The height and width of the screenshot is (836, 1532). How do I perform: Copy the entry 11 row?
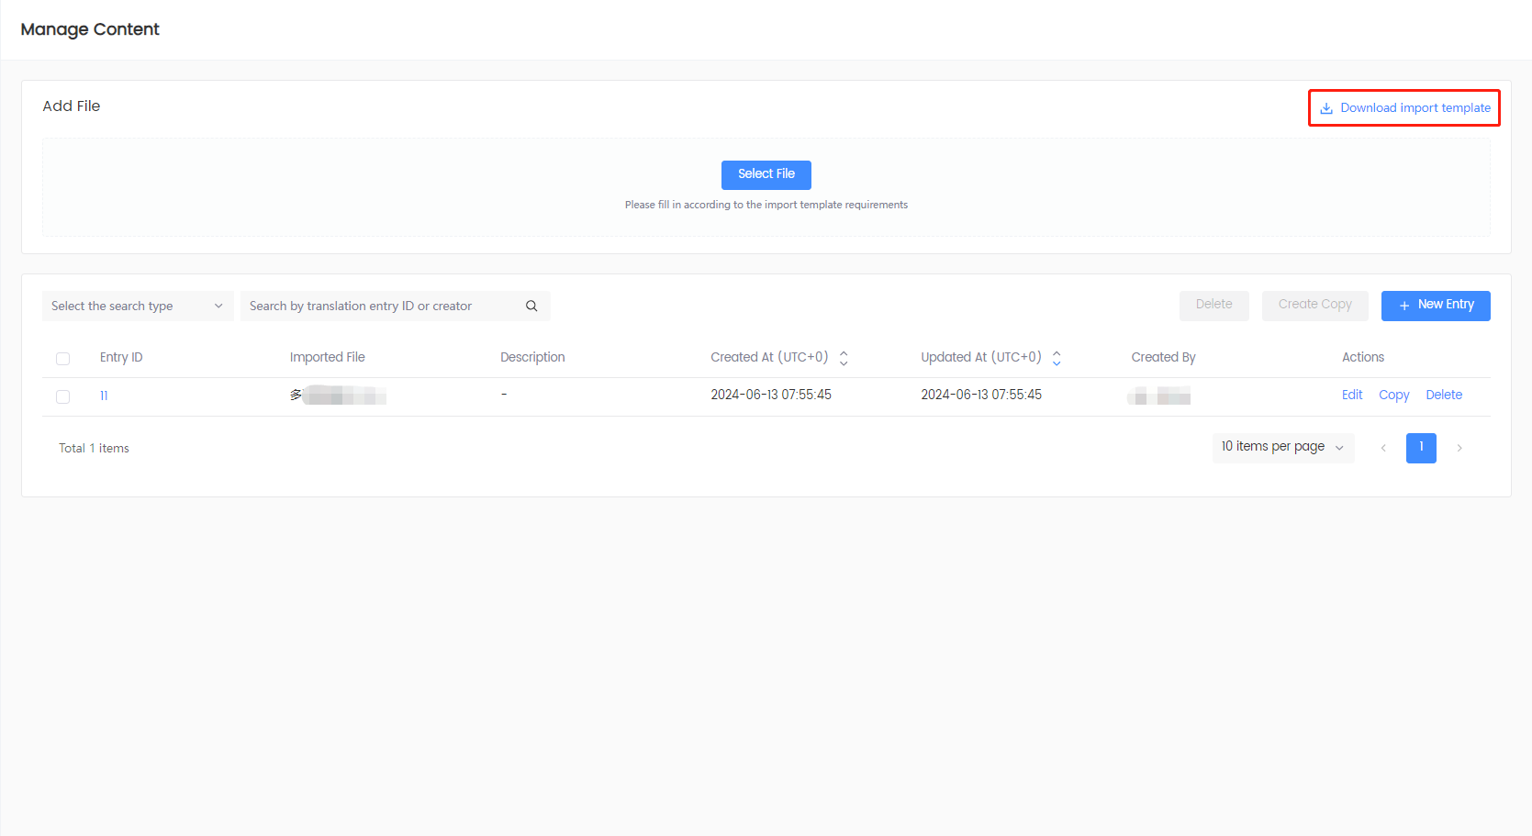1393,395
